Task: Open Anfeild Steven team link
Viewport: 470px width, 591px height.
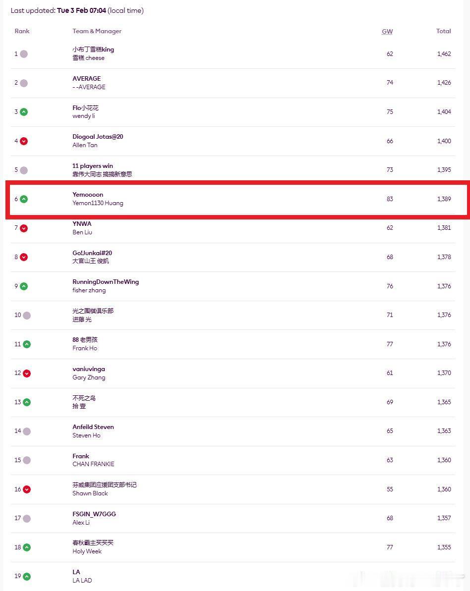Action: click(93, 427)
